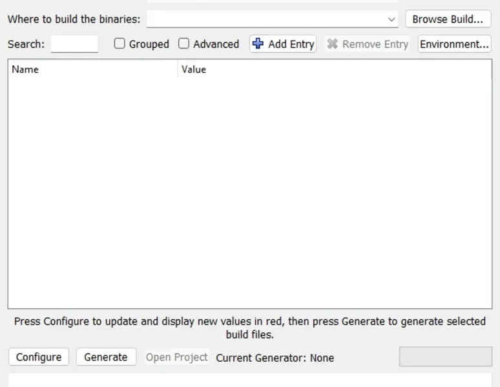Enable the Advanced checkbox
500x387 pixels.
(184, 44)
